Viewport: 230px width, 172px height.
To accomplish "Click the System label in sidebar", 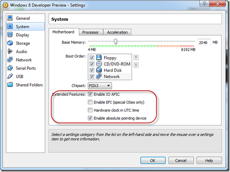I will coord(22,27).
